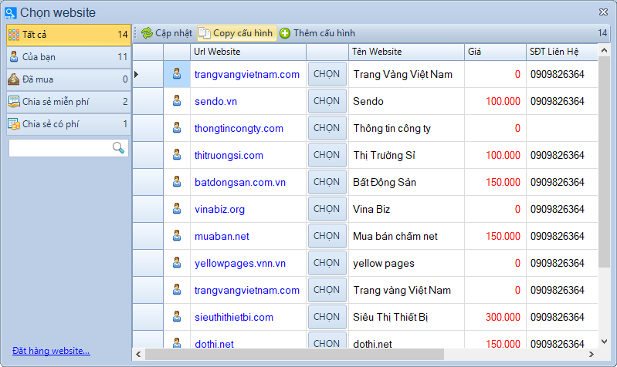The width and height of the screenshot is (617, 367).
Task: Open the thitruongsi.com url link
Action: coord(229,155)
